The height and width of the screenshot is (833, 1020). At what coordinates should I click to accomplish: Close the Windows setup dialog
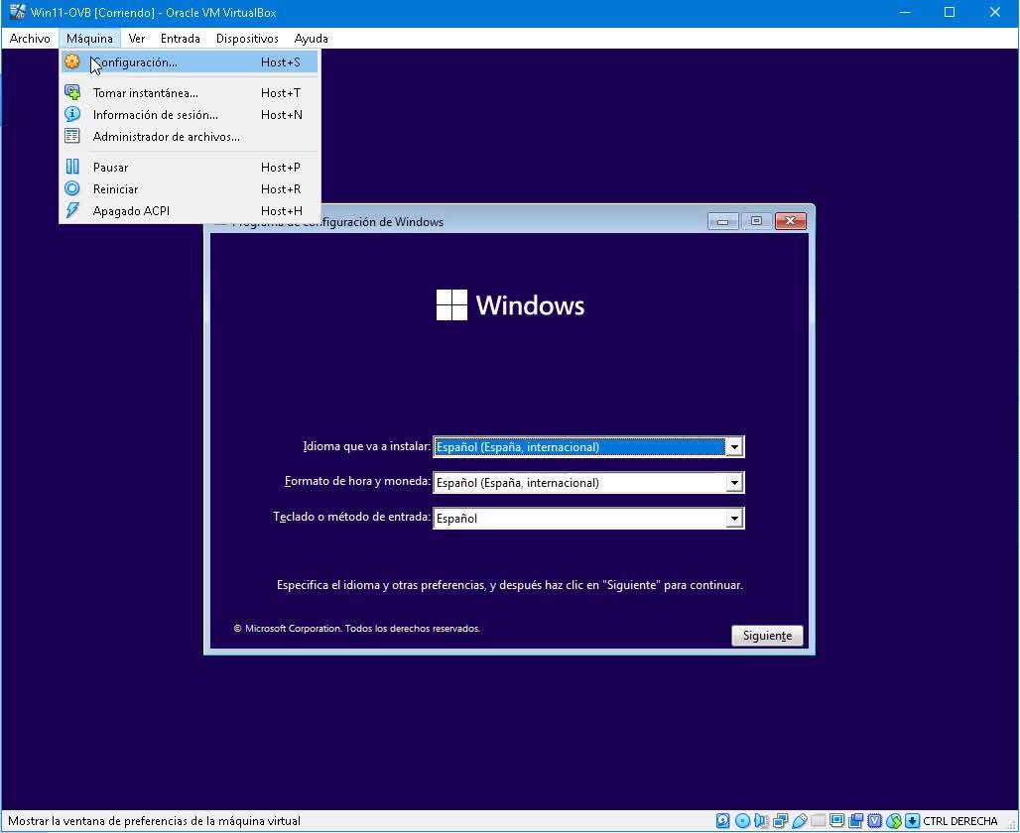coord(790,221)
